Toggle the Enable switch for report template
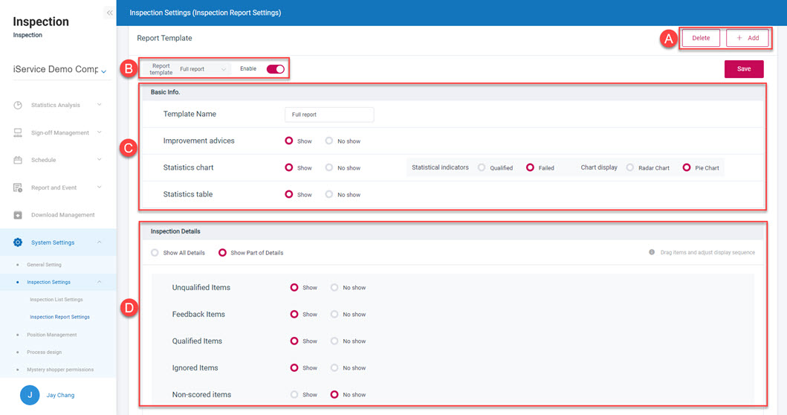The height and width of the screenshot is (415, 787). 275,69
